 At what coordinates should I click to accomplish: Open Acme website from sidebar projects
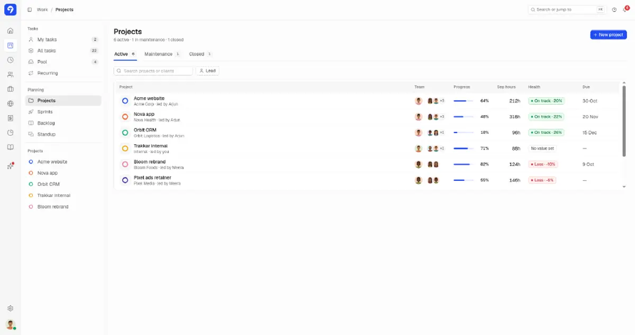(x=63, y=162)
